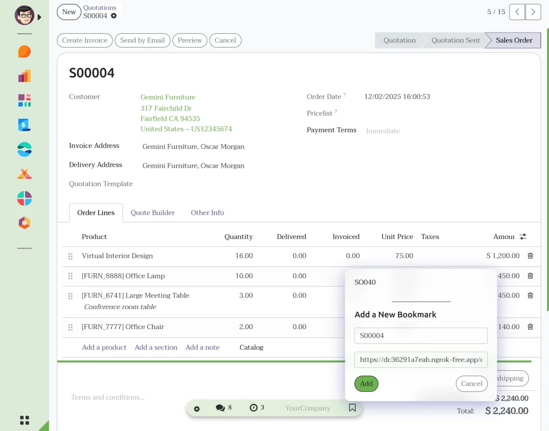Image resolution: width=549 pixels, height=431 pixels.
Task: Switch to the Other Info tab
Action: click(207, 213)
